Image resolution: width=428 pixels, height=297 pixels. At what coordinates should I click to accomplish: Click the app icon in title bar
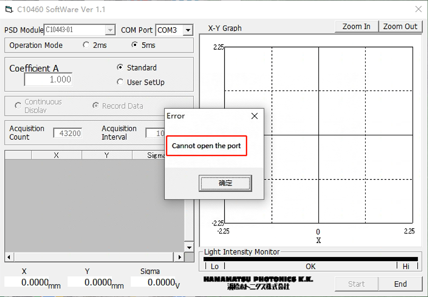pos(8,9)
